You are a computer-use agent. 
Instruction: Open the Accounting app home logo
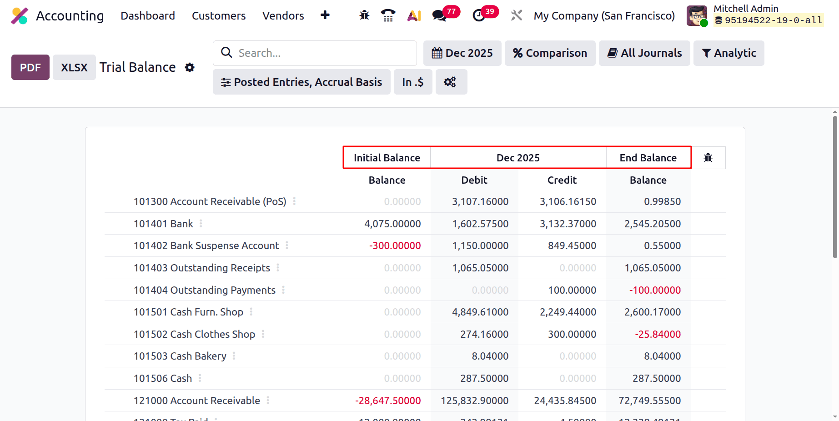point(20,16)
